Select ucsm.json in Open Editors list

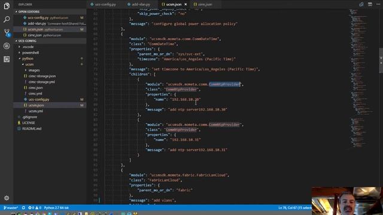35,29
